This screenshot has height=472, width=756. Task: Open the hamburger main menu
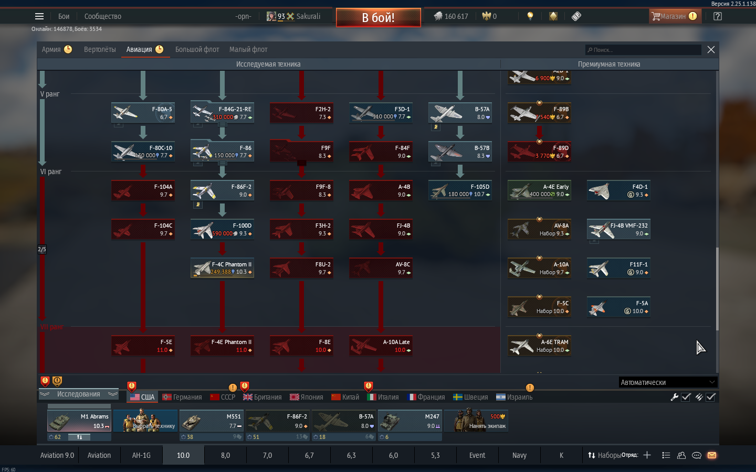[x=39, y=16]
